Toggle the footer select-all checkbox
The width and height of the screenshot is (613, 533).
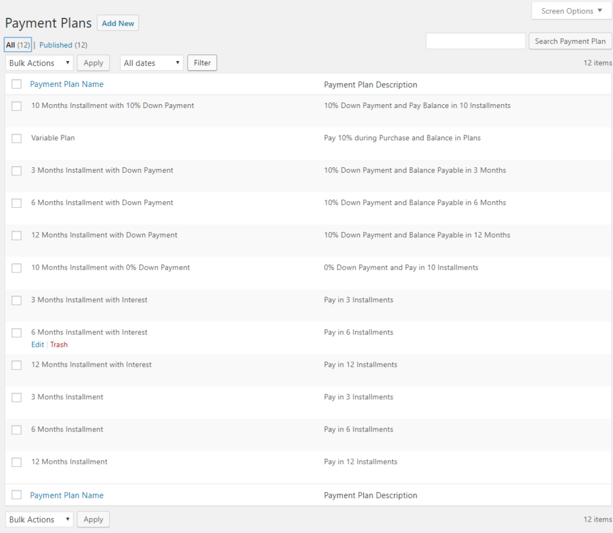(x=16, y=495)
